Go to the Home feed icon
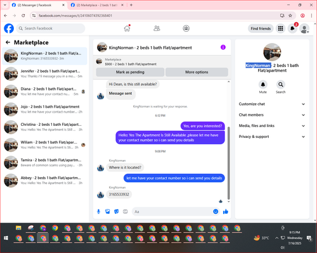This screenshot has height=253, width=317. pos(127,28)
